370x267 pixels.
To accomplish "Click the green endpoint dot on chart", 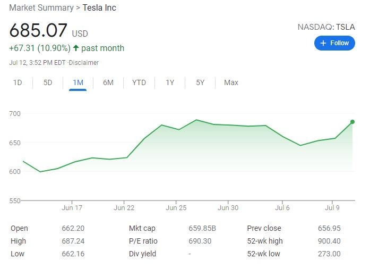I will [x=352, y=122].
